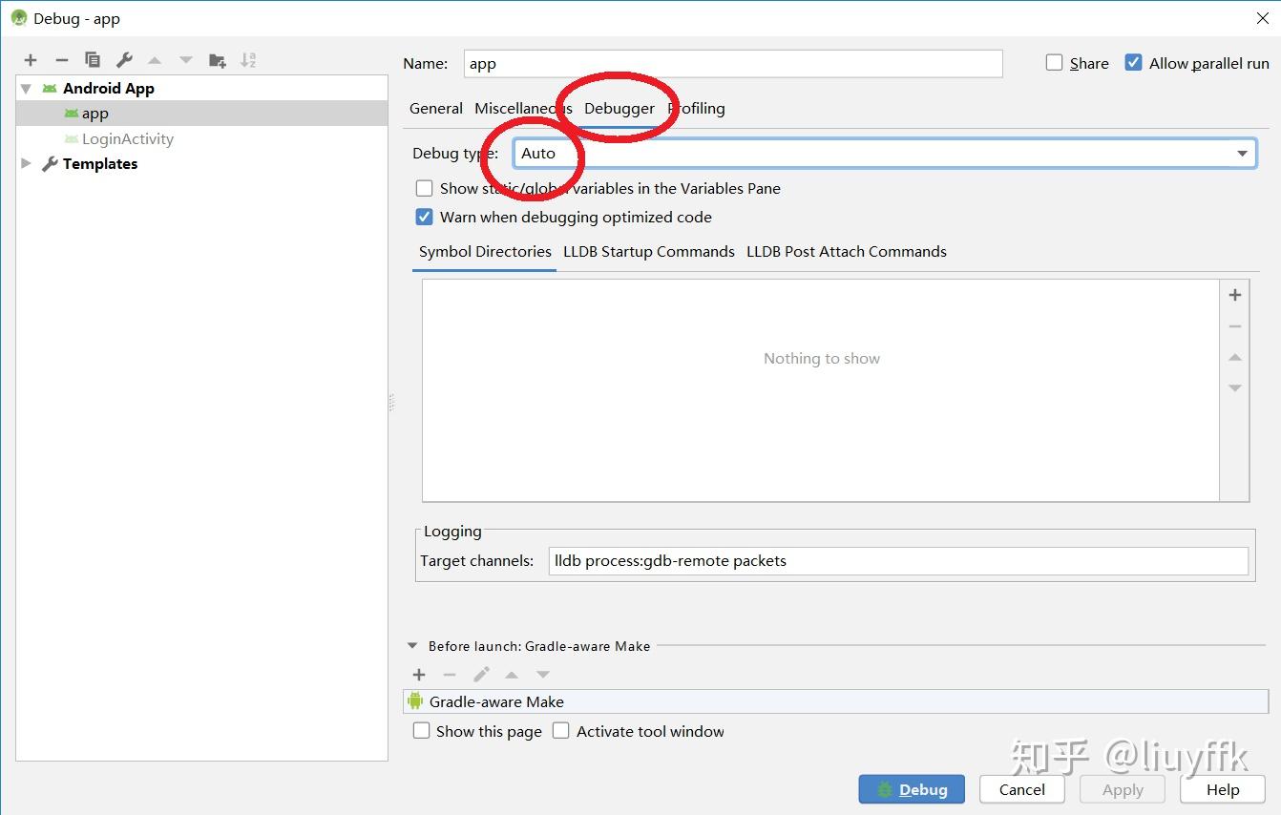
Task: Open Help for the dialog
Action: click(x=1222, y=789)
